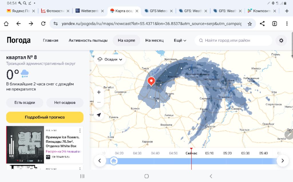Close the Wetterzentrale tab
Screen dimensions: 293x182
pos(102,11)
